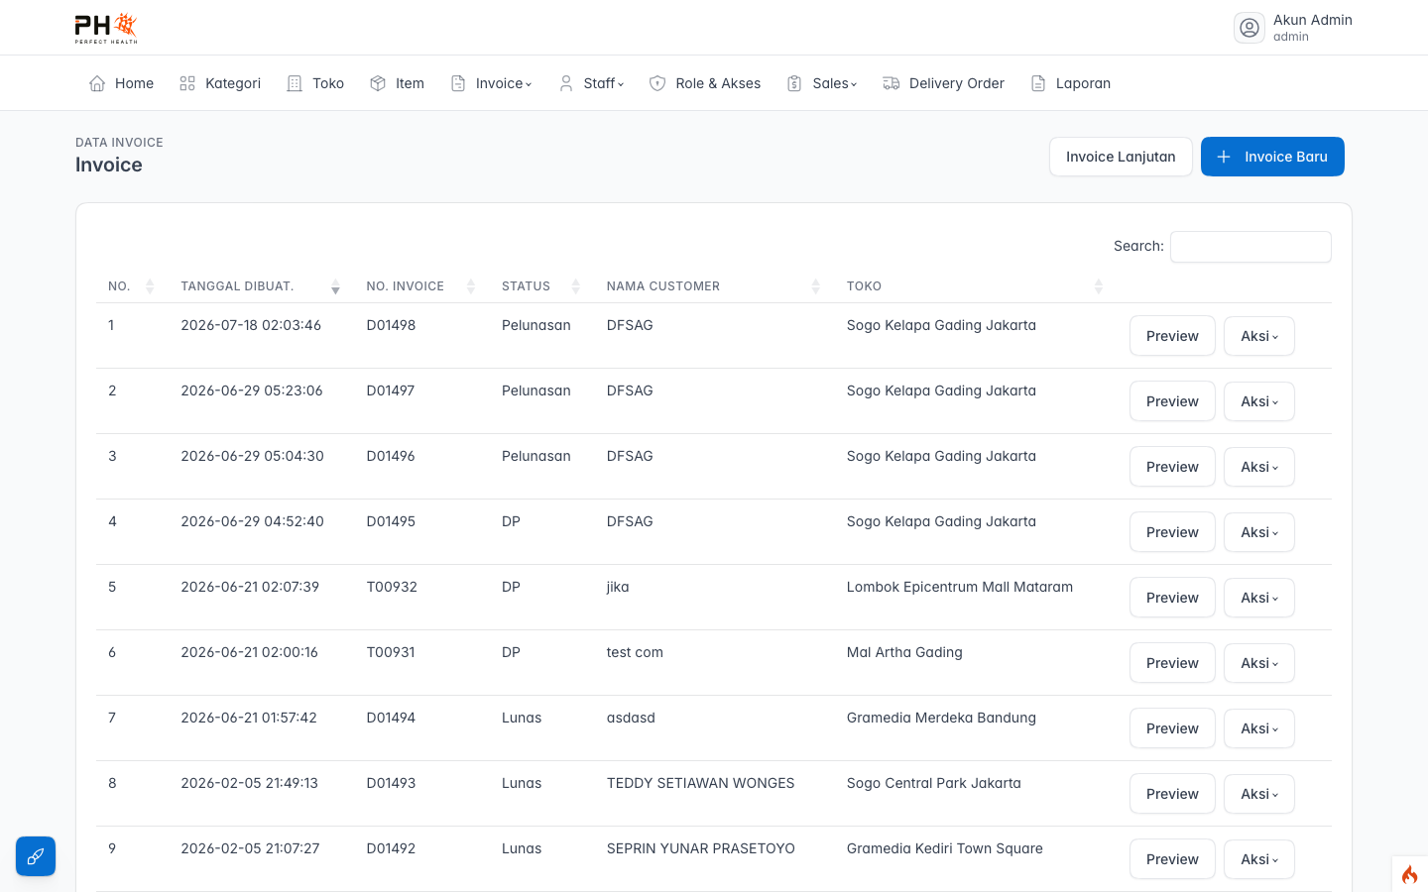Click the Invoice Baru button

[1272, 157]
